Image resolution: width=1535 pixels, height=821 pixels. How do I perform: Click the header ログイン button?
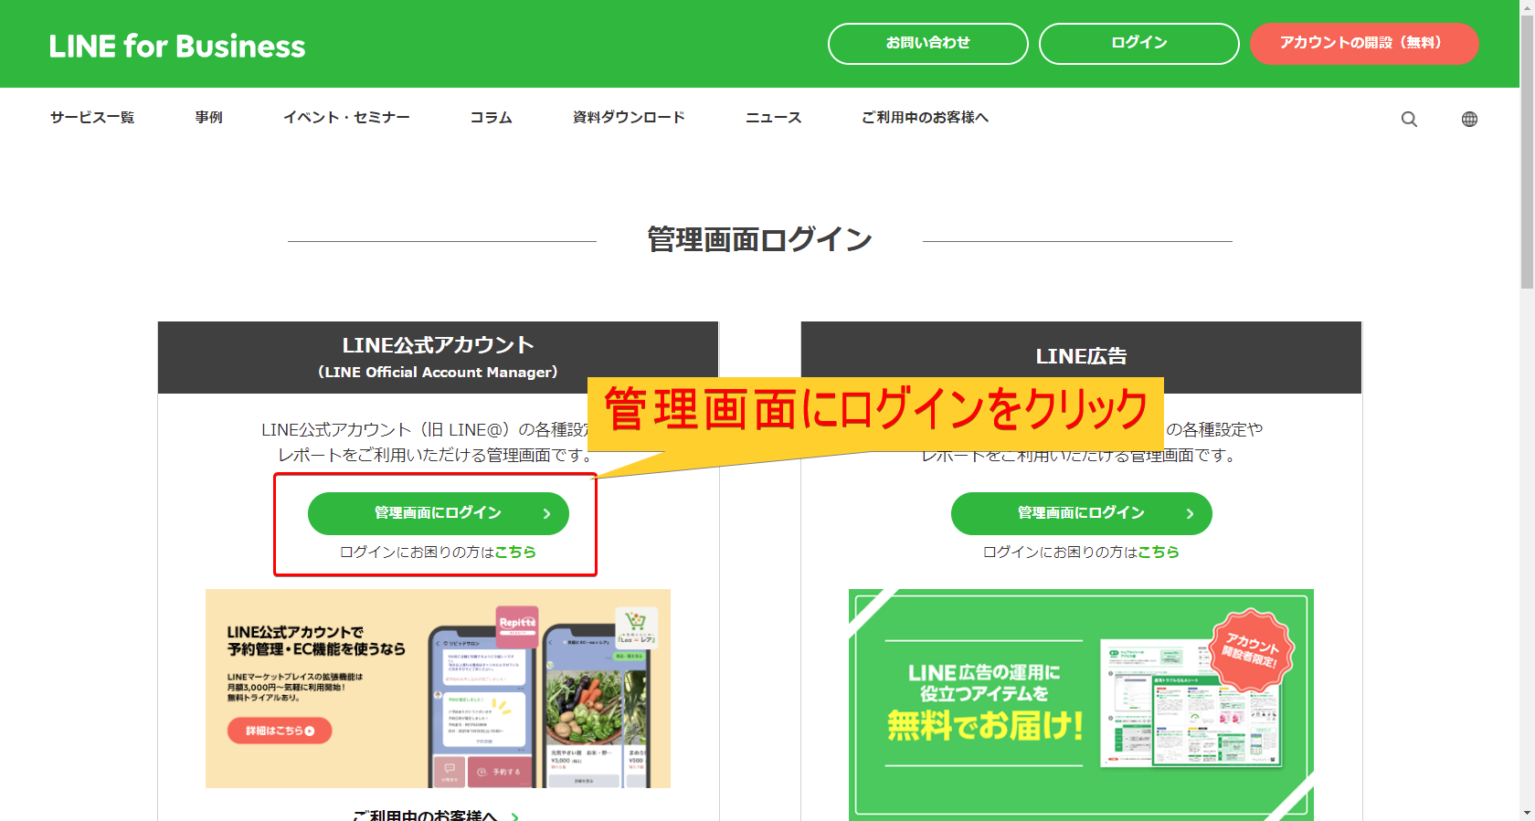tap(1138, 43)
